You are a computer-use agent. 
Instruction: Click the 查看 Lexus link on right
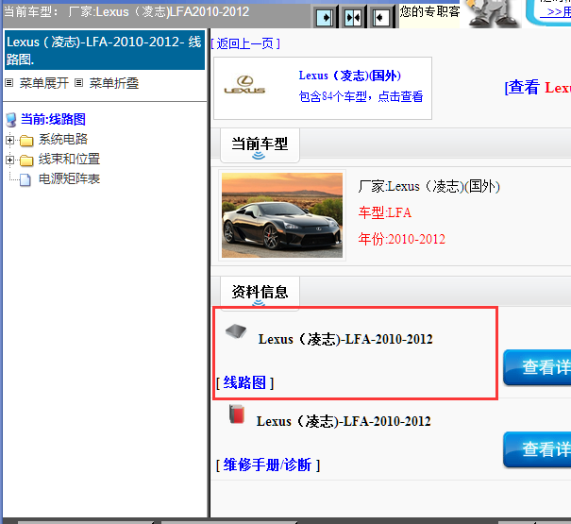pos(538,88)
